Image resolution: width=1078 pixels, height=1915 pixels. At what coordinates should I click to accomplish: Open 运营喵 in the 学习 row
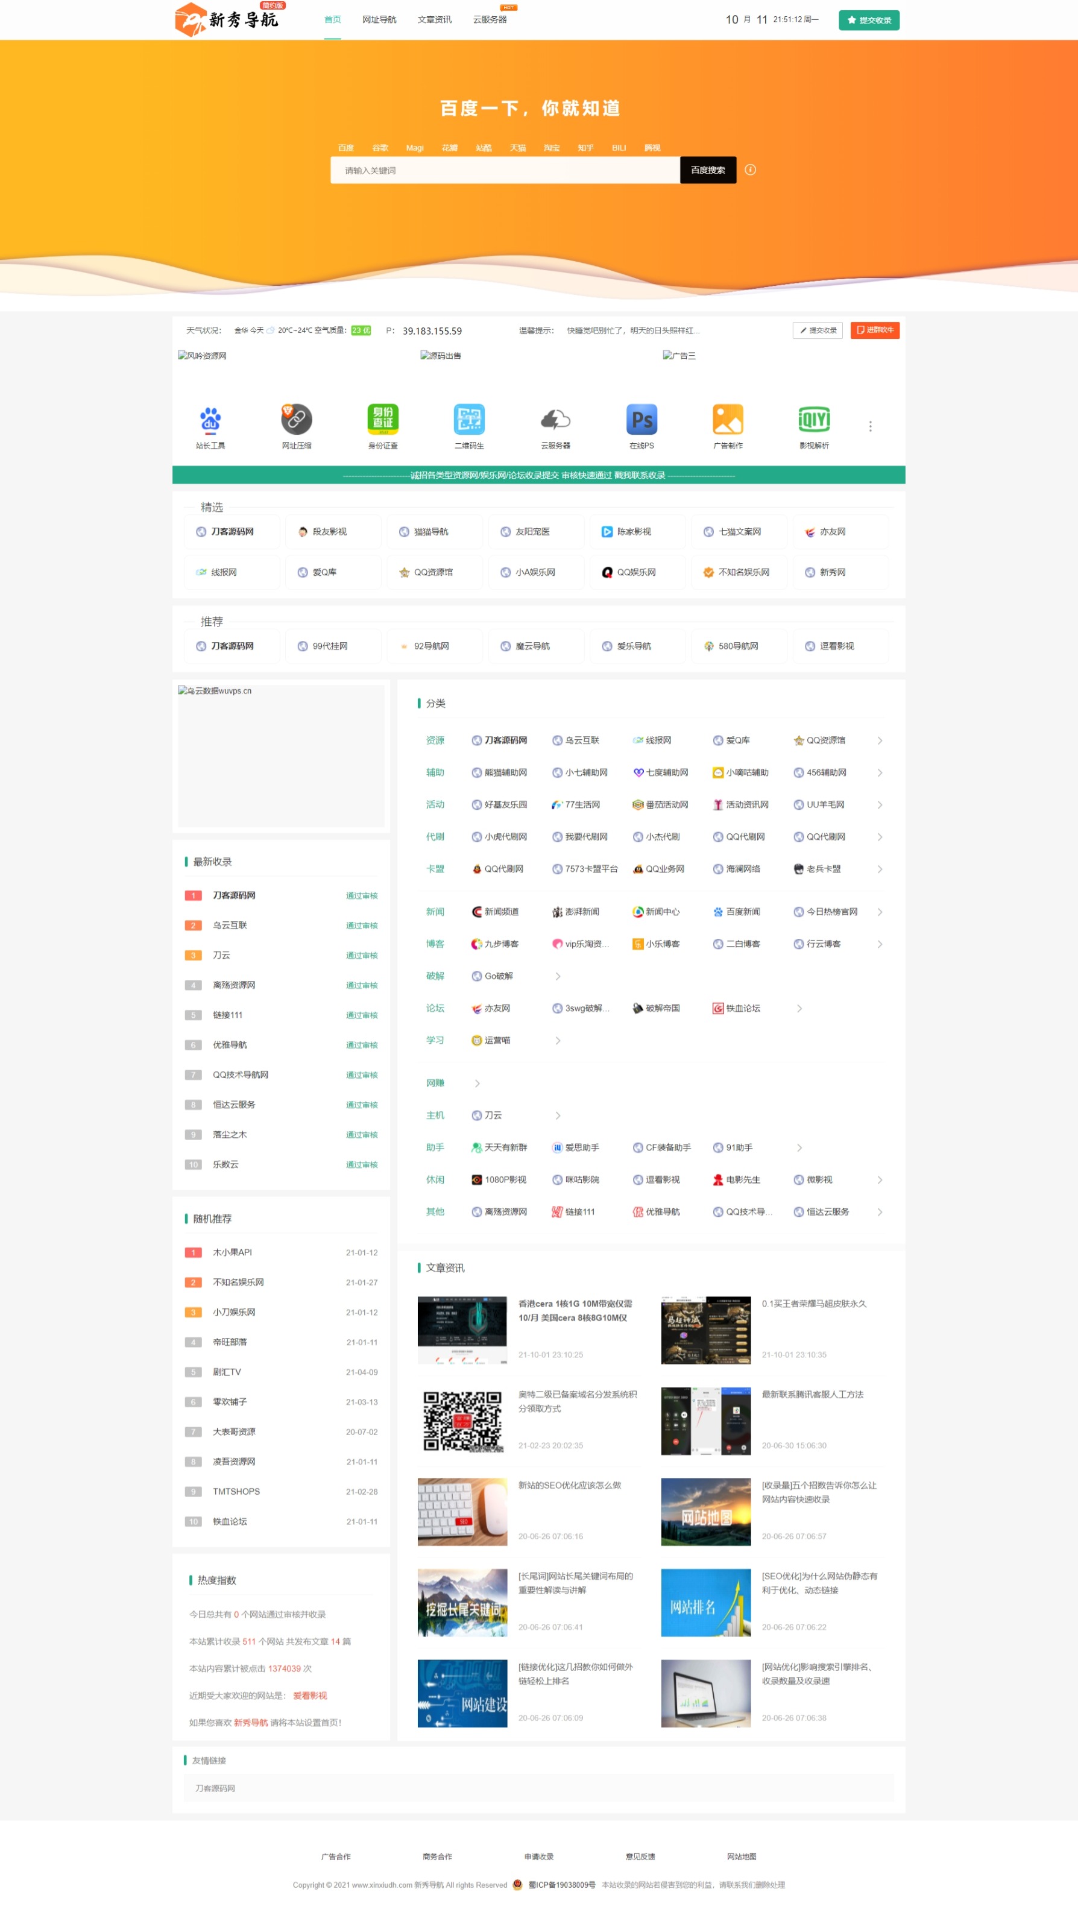(491, 1040)
